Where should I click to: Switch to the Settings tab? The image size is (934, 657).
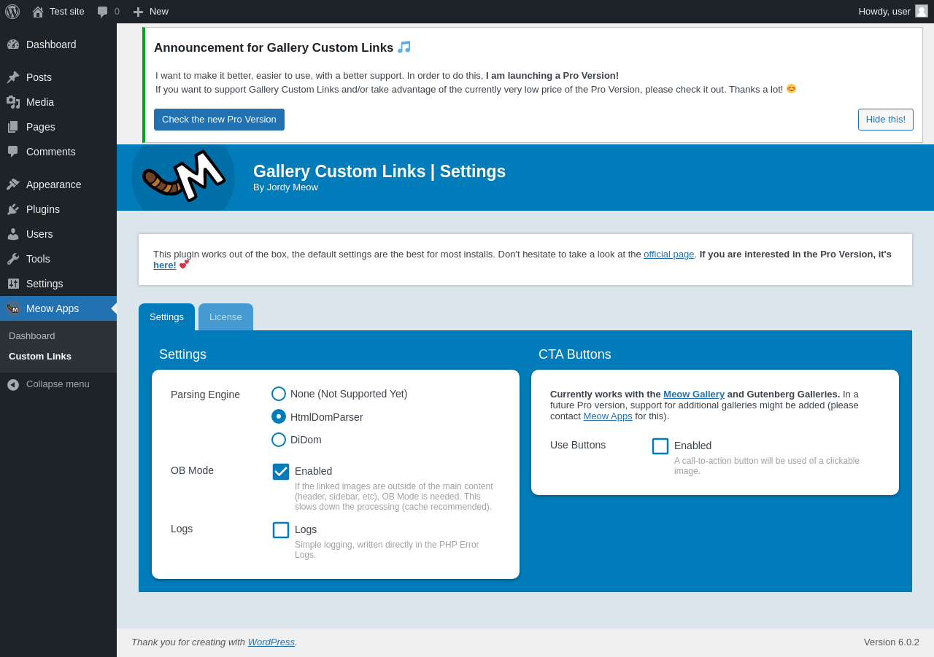tap(166, 316)
